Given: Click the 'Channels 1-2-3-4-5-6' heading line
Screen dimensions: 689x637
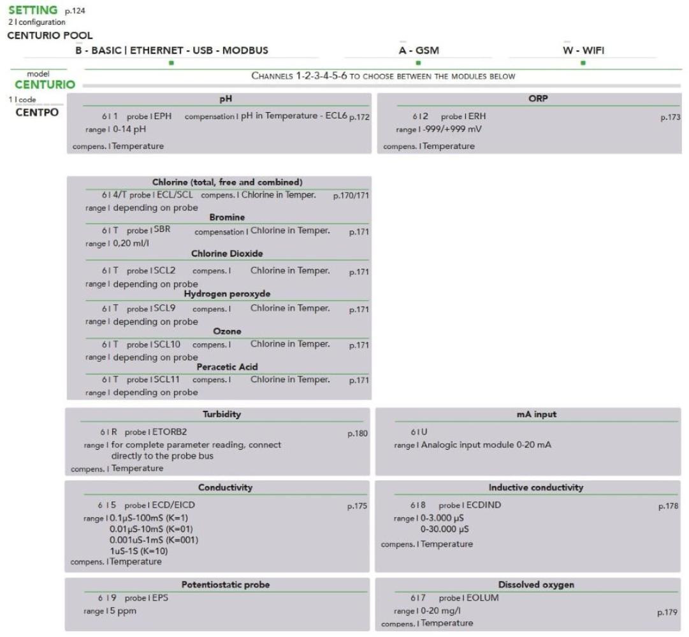Looking at the screenshot, I should click(x=383, y=76).
